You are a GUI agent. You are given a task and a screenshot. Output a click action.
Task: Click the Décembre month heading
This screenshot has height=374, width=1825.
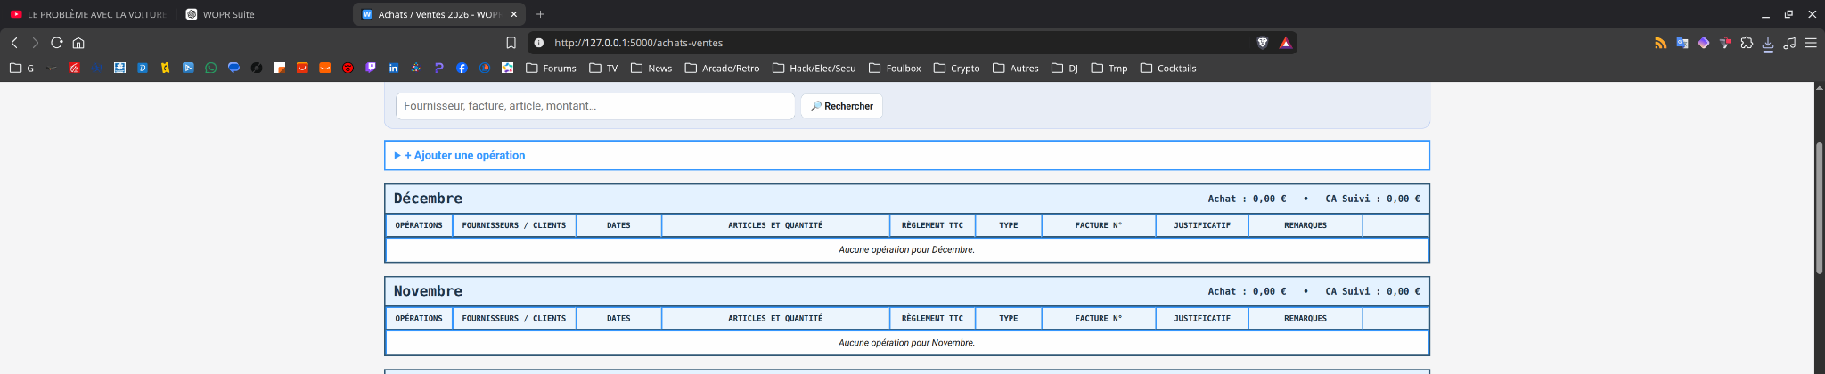[x=428, y=199]
